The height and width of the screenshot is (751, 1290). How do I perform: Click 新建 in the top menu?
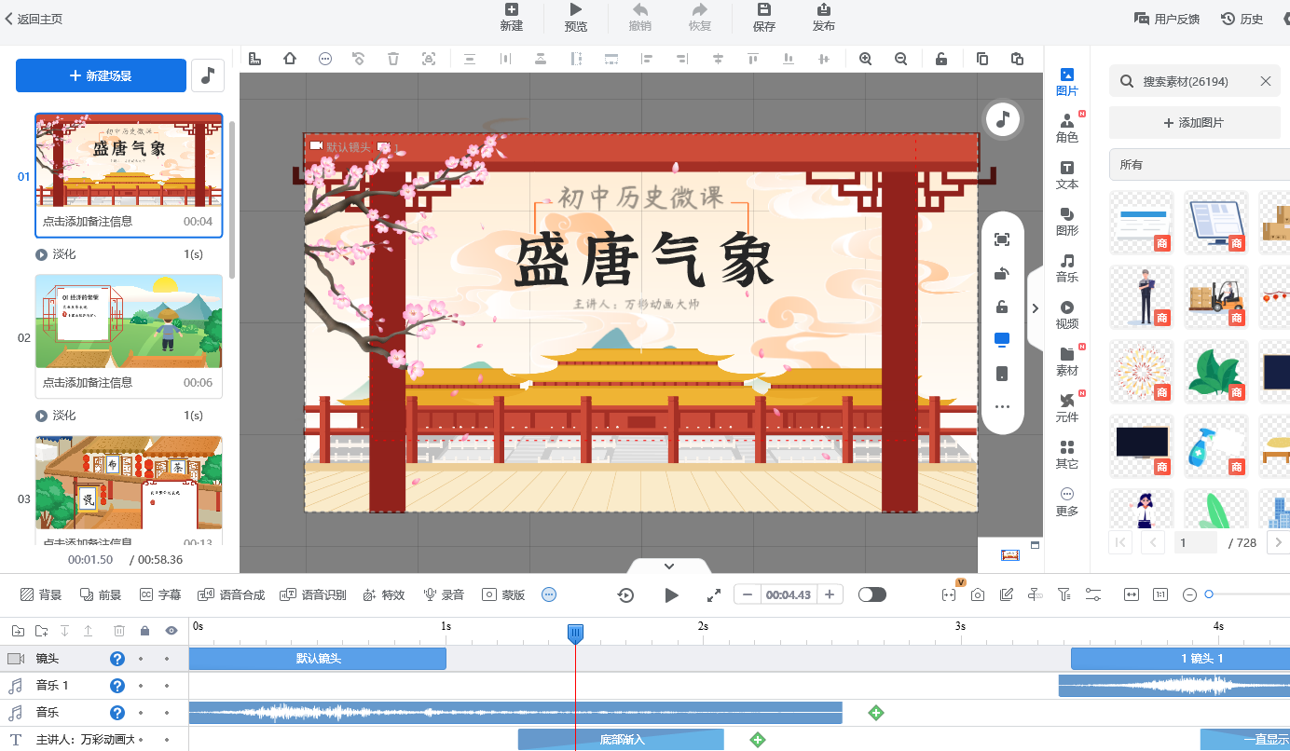click(511, 17)
